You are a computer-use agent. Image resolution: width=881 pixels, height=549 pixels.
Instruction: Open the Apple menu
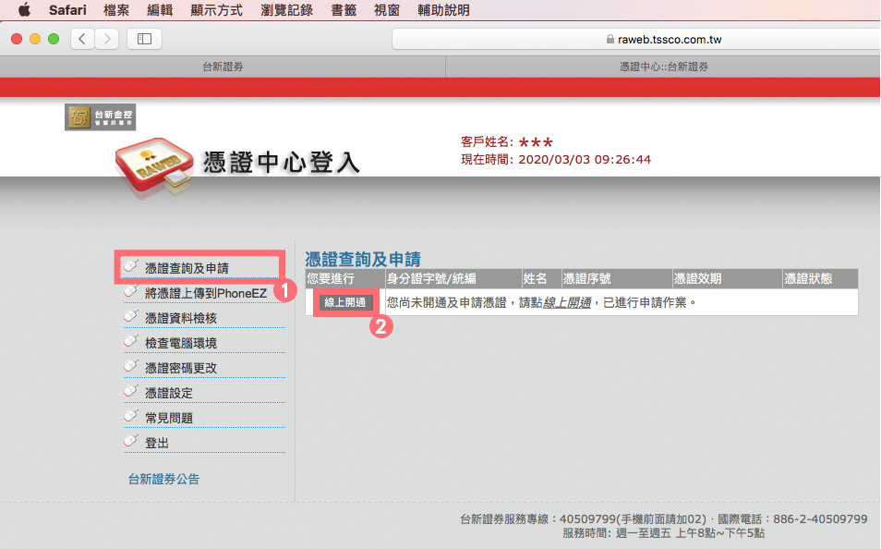[x=24, y=10]
